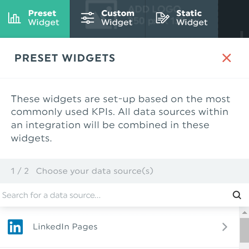Select the Static Widget tab label

tap(192, 18)
